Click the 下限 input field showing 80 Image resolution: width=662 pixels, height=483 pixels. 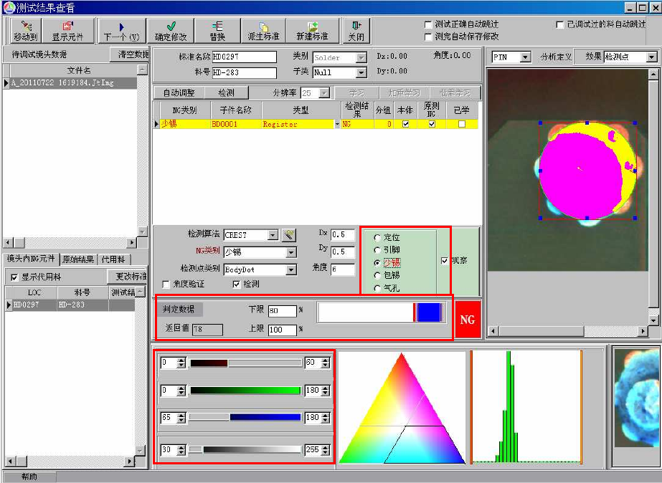tap(282, 311)
